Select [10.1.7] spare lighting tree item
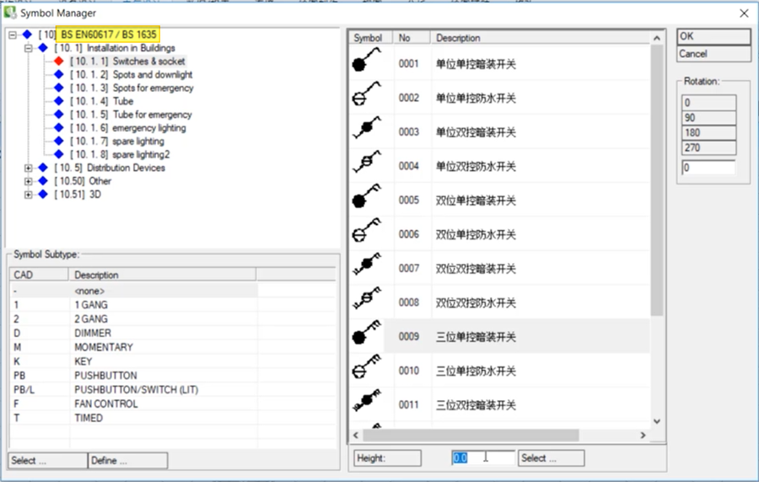This screenshot has width=759, height=482. point(117,142)
